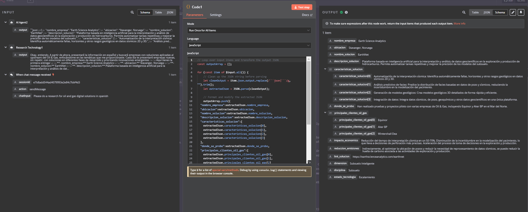
Task: Open the Settings tab of Code1
Action: pos(216,15)
